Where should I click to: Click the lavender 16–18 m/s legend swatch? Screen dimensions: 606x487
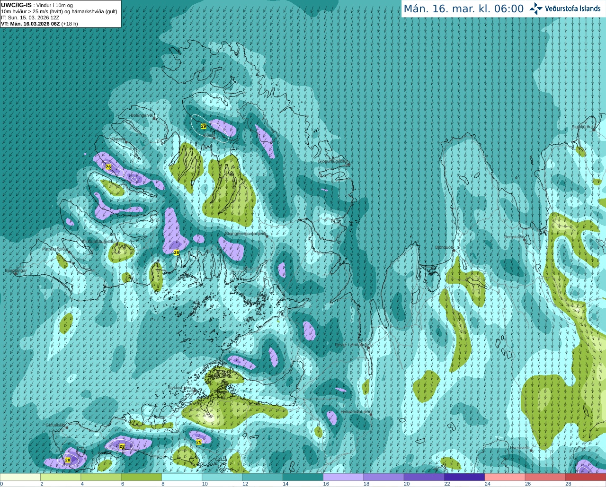pos(343,477)
